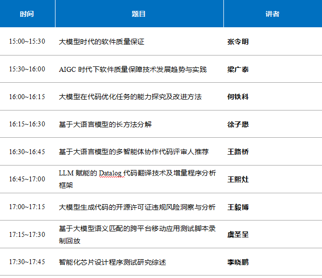The width and height of the screenshot is (322, 278).
Task: Select speaker name 张令明
Action: pyautogui.click(x=238, y=42)
